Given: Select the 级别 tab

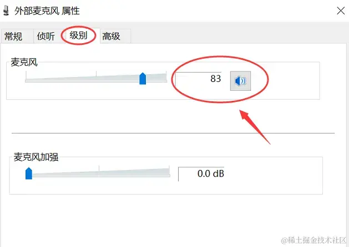Looking at the screenshot, I should [78, 35].
